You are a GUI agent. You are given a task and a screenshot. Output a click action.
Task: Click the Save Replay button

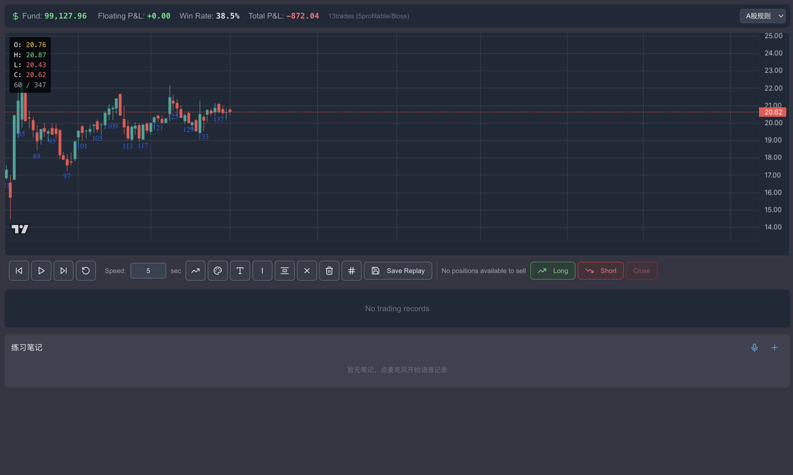click(x=398, y=271)
